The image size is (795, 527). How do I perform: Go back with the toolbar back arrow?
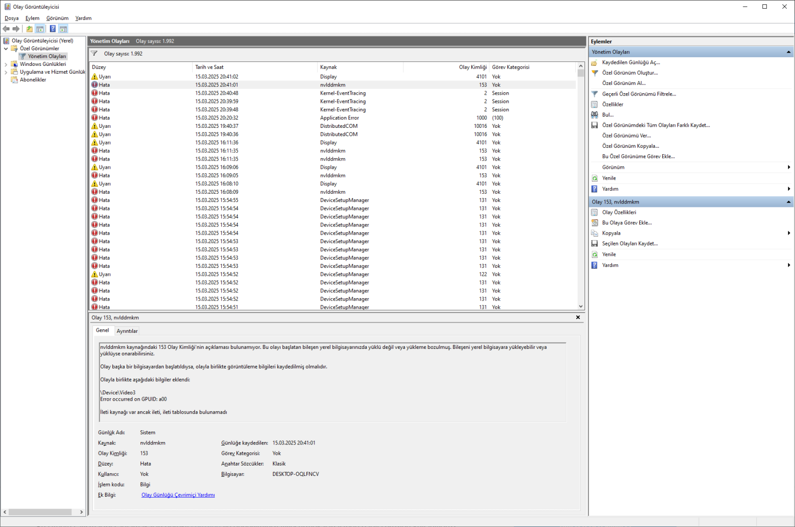click(x=6, y=29)
